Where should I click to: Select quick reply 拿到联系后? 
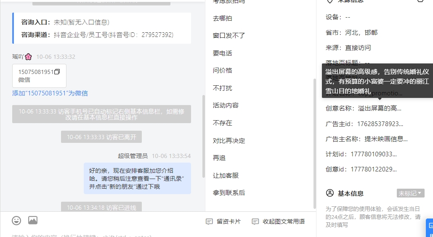[229, 193]
